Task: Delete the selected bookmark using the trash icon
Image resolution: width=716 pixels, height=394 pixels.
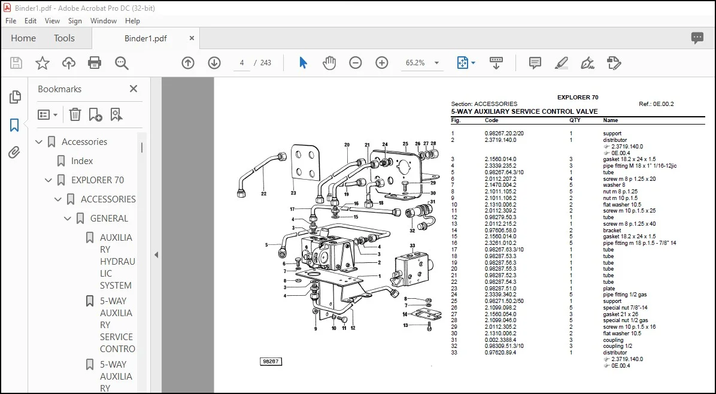Action: click(x=75, y=114)
